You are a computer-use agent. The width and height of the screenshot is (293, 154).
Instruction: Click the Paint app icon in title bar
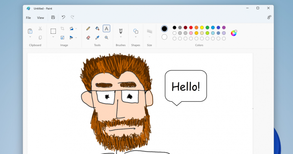[x=28, y=9]
